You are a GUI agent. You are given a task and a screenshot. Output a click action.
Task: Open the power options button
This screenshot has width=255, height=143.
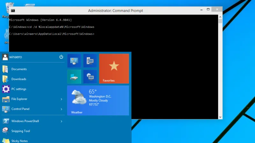point(61,57)
